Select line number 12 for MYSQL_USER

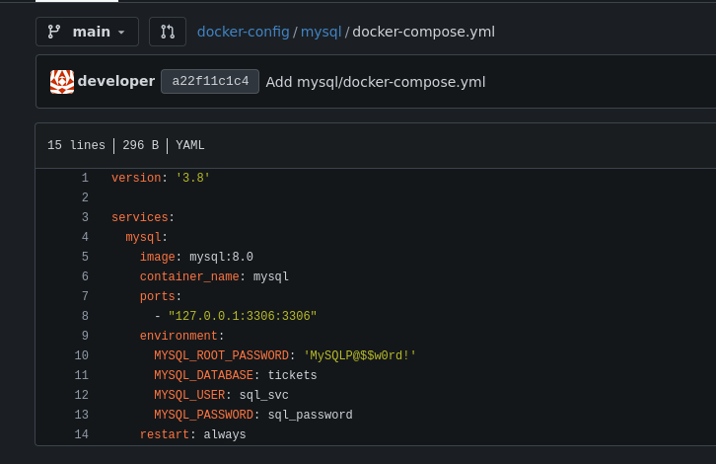pyautogui.click(x=82, y=395)
